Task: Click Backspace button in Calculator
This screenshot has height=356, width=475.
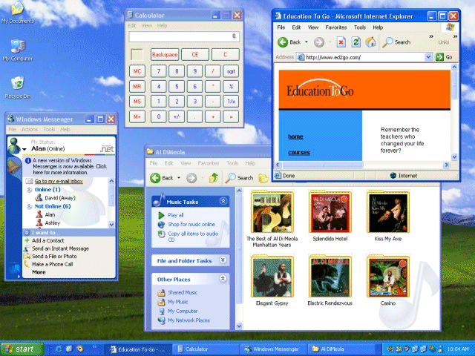Action: [x=165, y=54]
